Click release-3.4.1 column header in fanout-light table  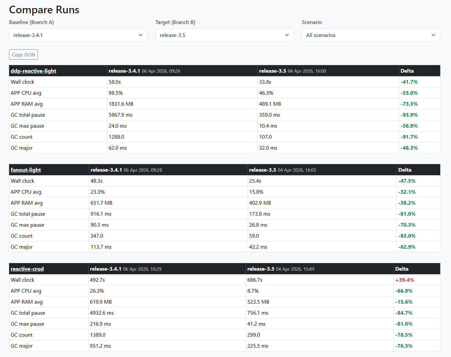(106, 170)
